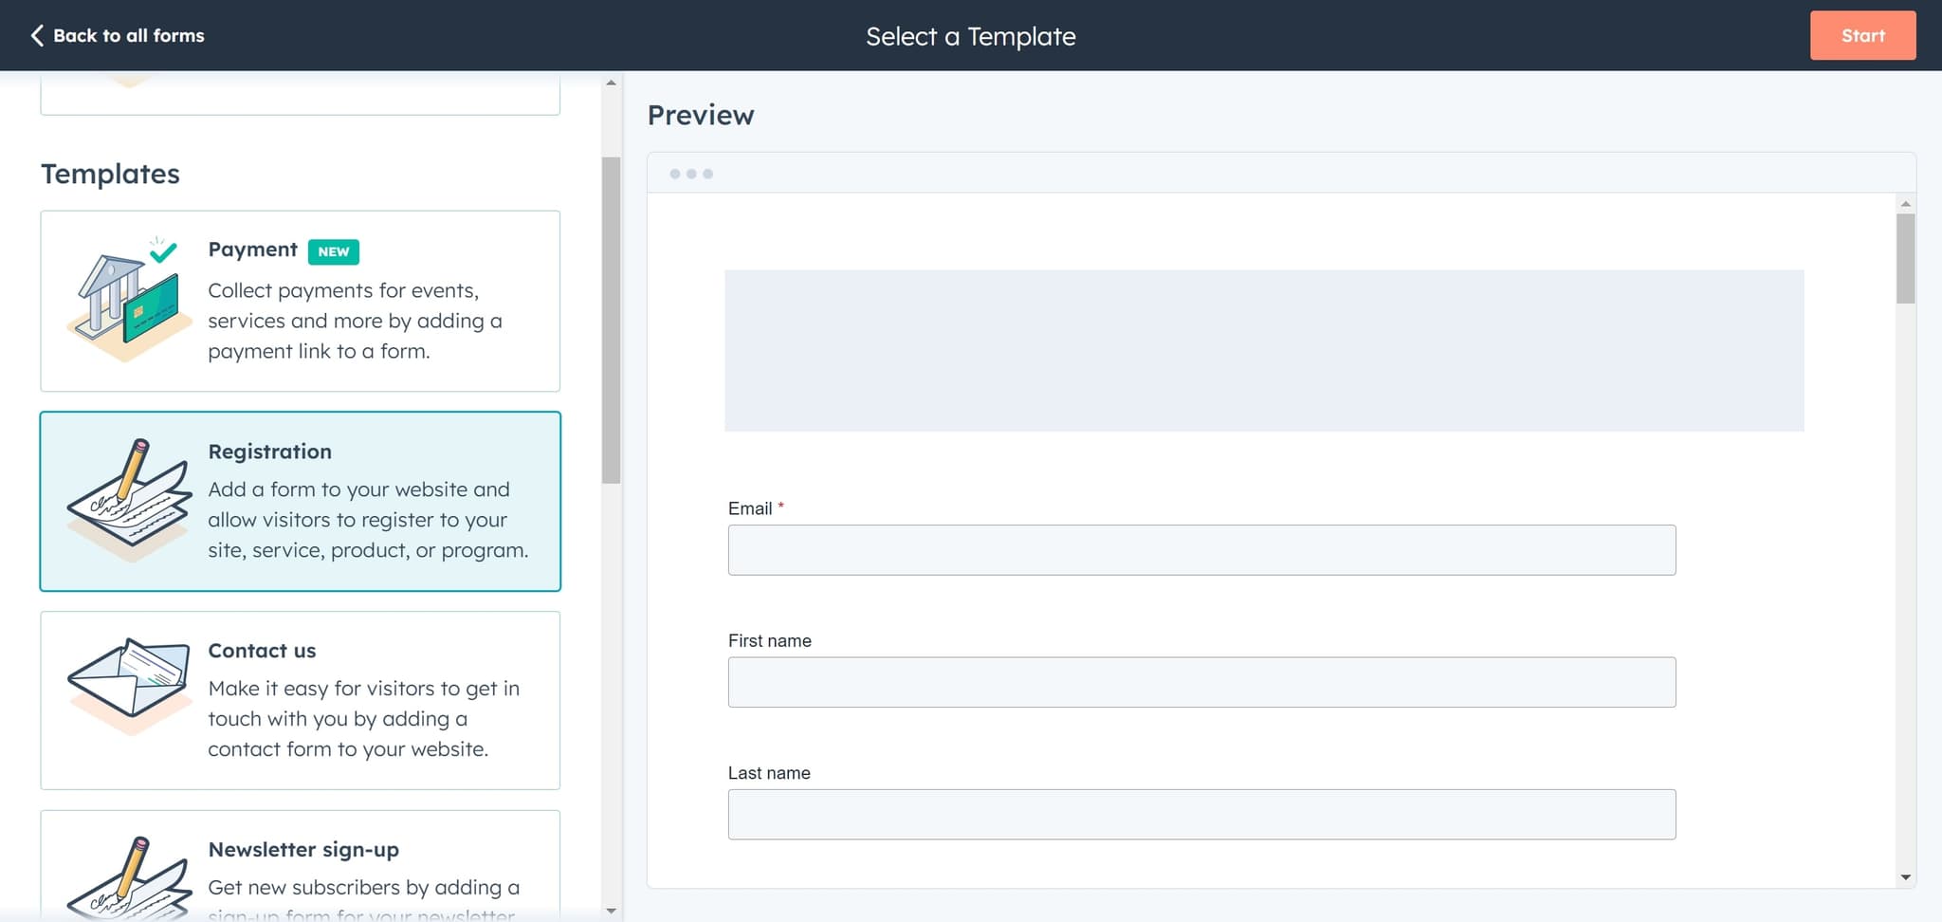The image size is (1942, 922).
Task: Click the three dots in preview header
Action: pyautogui.click(x=691, y=174)
